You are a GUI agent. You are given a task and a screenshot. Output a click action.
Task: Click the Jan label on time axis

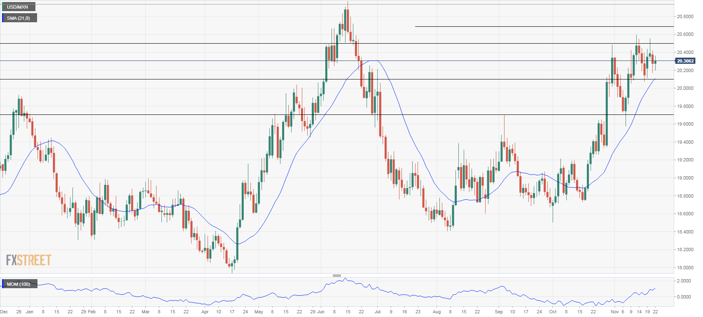(x=30, y=312)
